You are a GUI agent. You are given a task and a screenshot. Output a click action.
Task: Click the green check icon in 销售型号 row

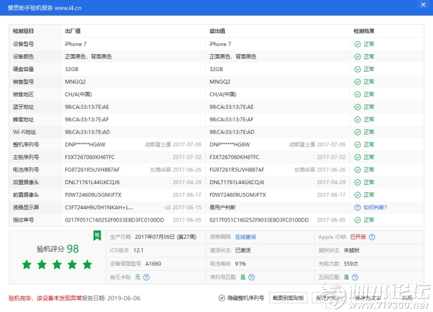pos(357,82)
